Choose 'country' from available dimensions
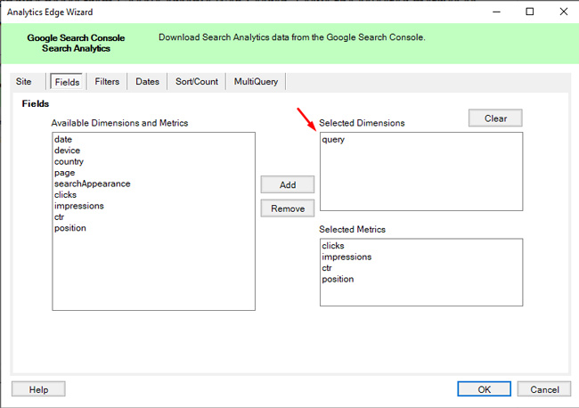The image size is (579, 408). (69, 162)
